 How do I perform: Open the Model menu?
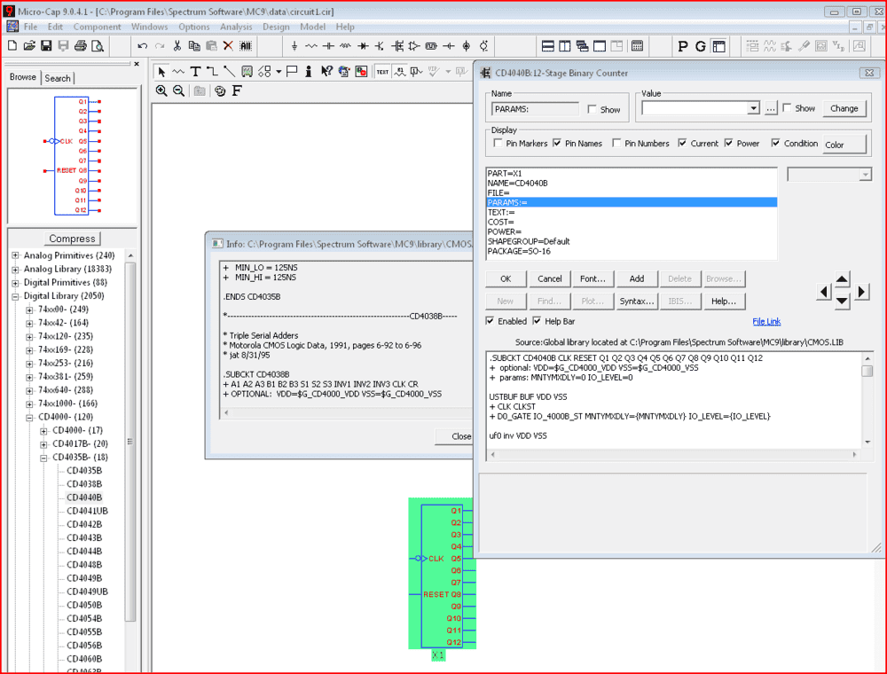[313, 27]
